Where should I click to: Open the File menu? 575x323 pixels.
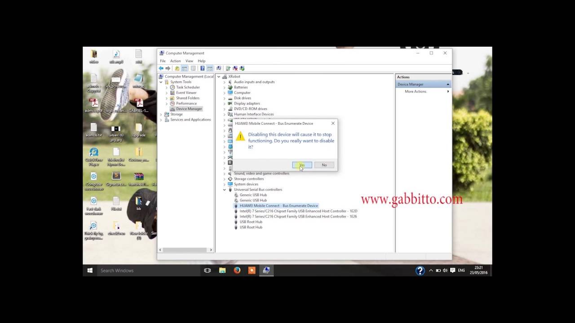pos(163,61)
